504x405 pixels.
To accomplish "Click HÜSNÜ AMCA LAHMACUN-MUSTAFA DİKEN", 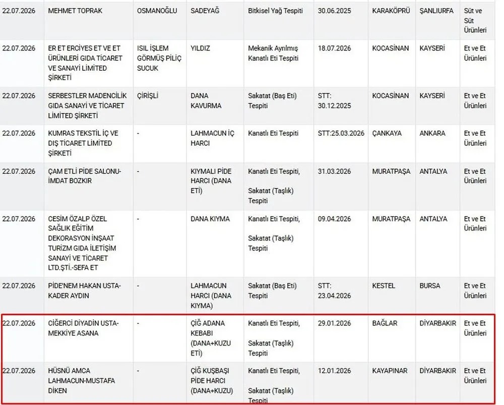I will tap(81, 381).
